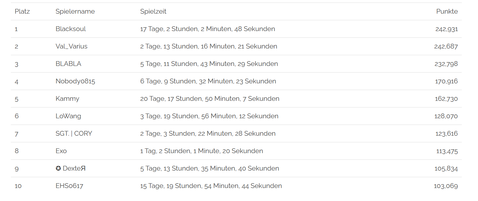
Task: Select player name Val_Varius
Action: coord(72,47)
